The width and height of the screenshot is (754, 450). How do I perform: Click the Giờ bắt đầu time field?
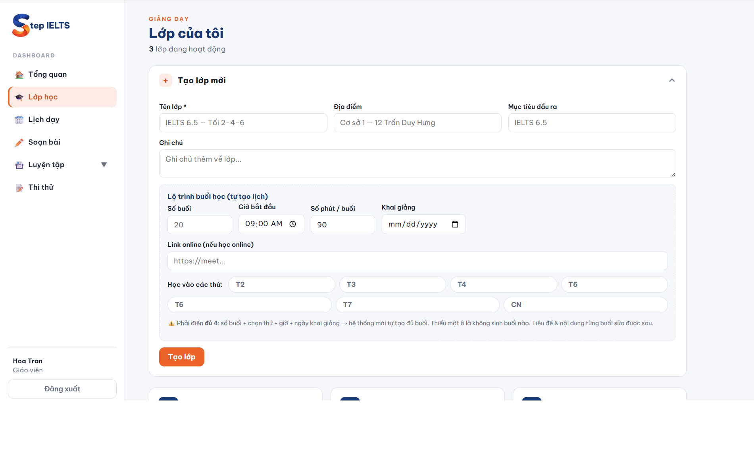coord(271,224)
